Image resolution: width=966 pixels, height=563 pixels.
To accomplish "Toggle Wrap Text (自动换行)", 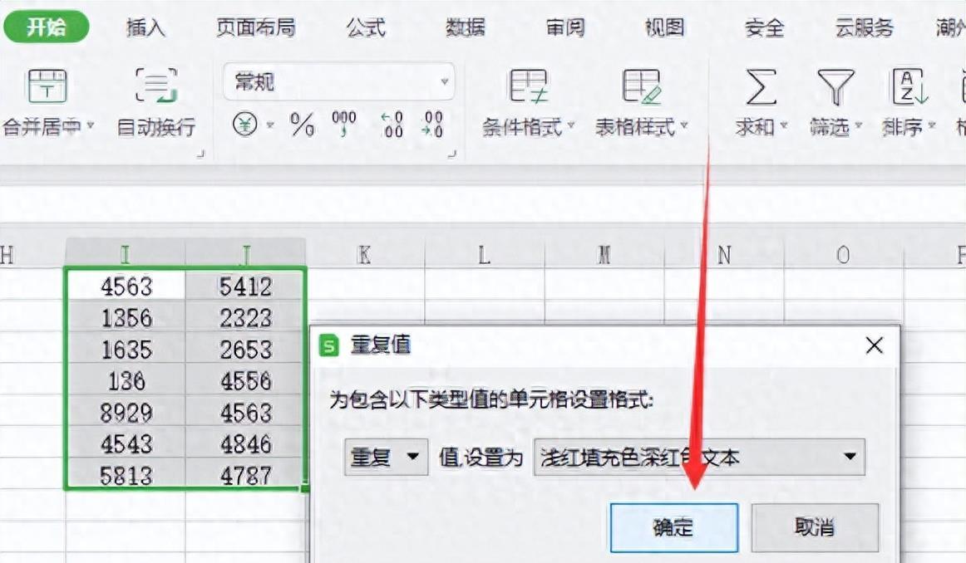I will point(154,100).
